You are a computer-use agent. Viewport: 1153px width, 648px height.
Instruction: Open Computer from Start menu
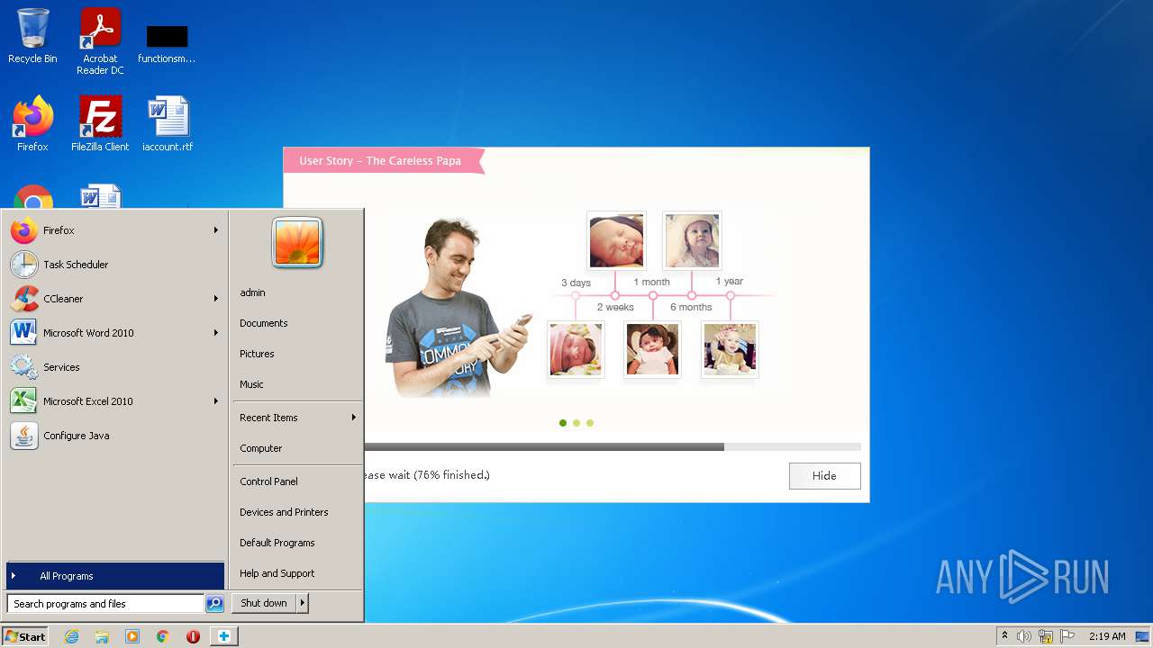[x=296, y=448]
